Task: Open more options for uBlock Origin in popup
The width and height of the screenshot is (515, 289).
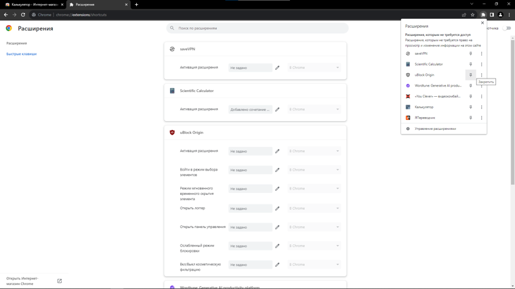Action: [x=482, y=75]
